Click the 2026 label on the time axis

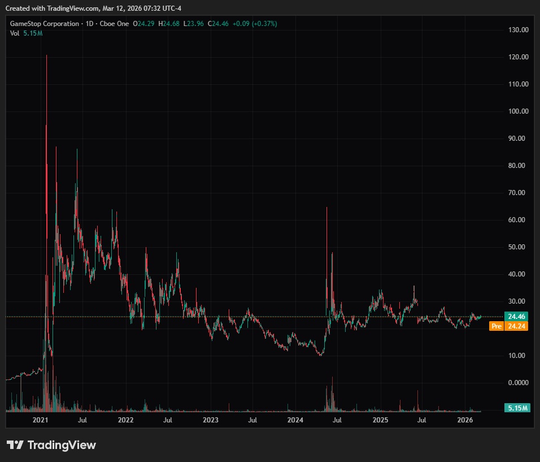pos(465,420)
